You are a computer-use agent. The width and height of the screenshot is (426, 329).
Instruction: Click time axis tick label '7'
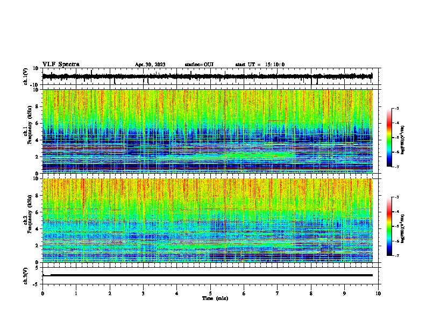(278, 293)
